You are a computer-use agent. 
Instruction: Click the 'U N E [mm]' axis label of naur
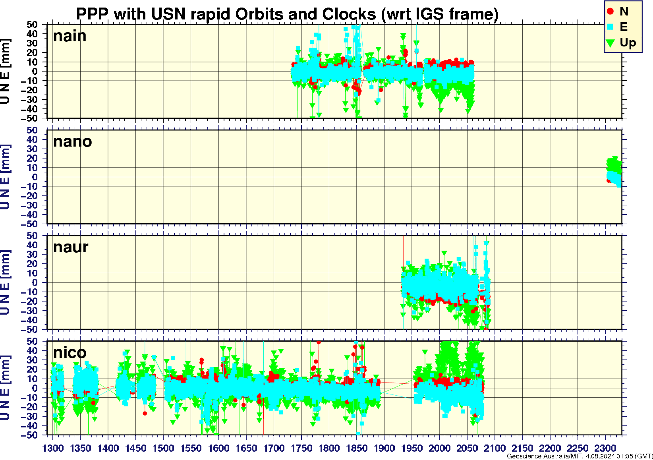pos(5,282)
